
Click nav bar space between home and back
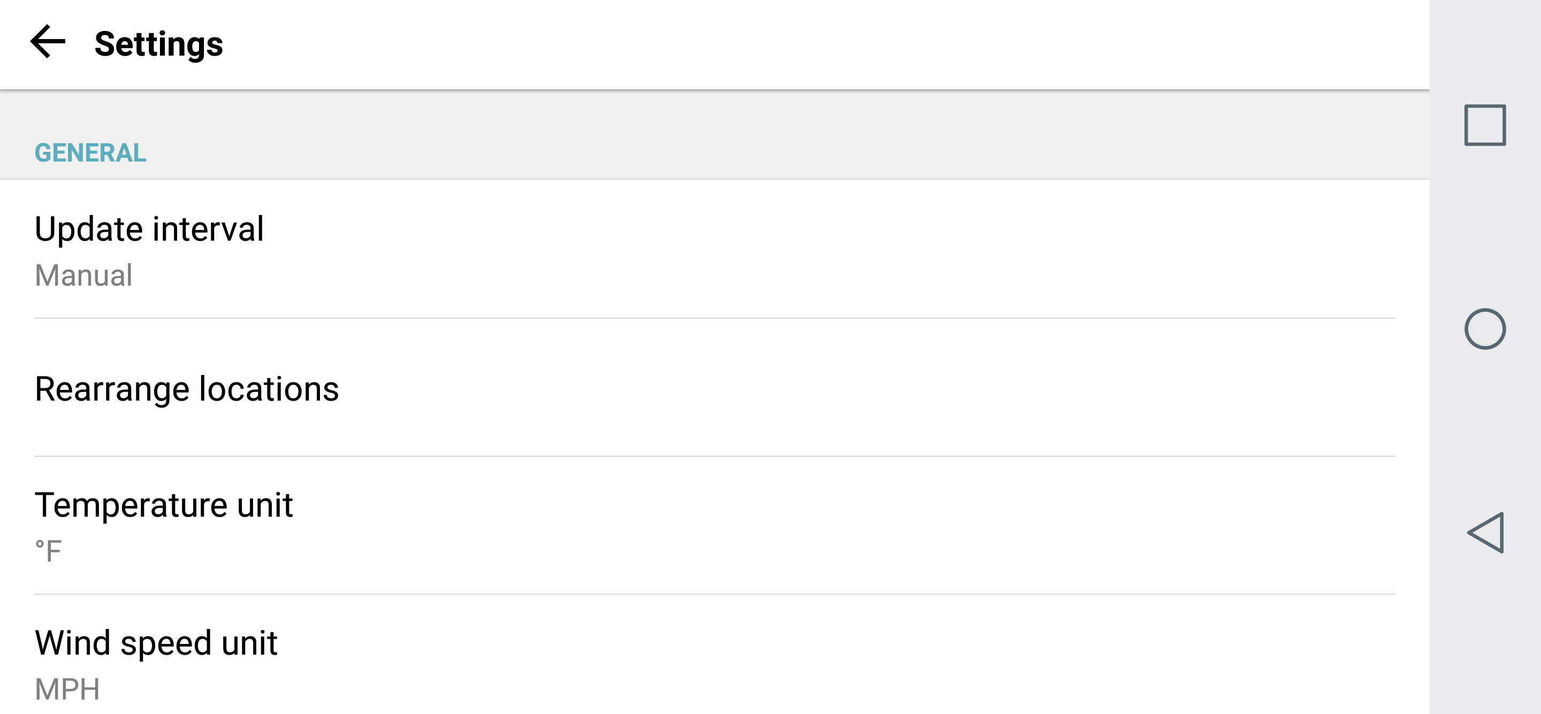pos(1485,431)
